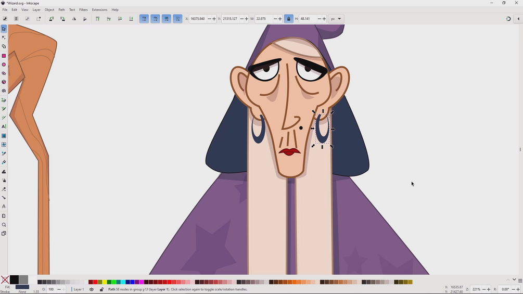Select the Ellipse tool
The image size is (523, 294).
4,65
